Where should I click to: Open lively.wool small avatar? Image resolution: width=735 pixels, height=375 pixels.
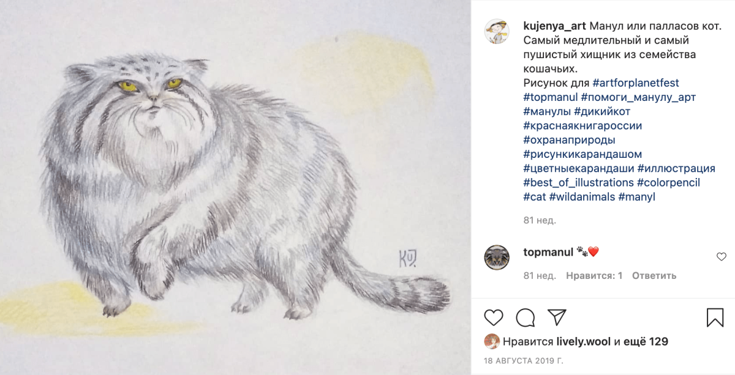tap(491, 341)
